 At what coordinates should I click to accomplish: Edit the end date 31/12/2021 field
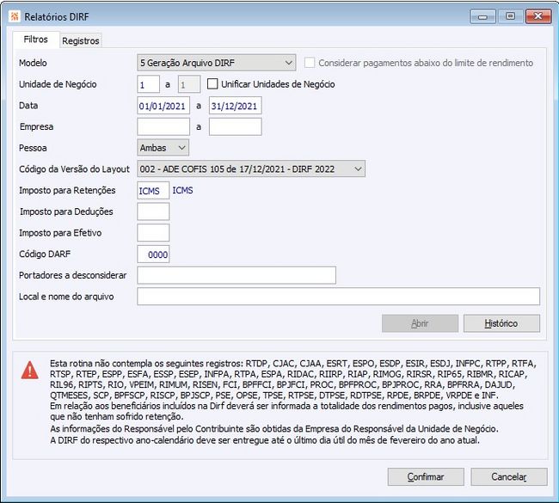point(236,106)
